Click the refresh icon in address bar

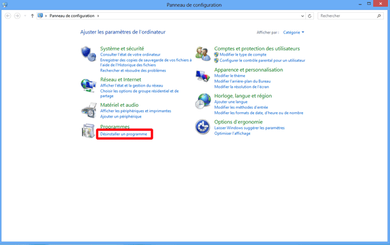tap(310, 16)
